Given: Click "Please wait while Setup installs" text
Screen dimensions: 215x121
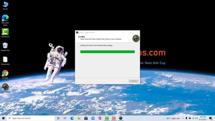Looking at the screenshot, I should click(x=90, y=39).
